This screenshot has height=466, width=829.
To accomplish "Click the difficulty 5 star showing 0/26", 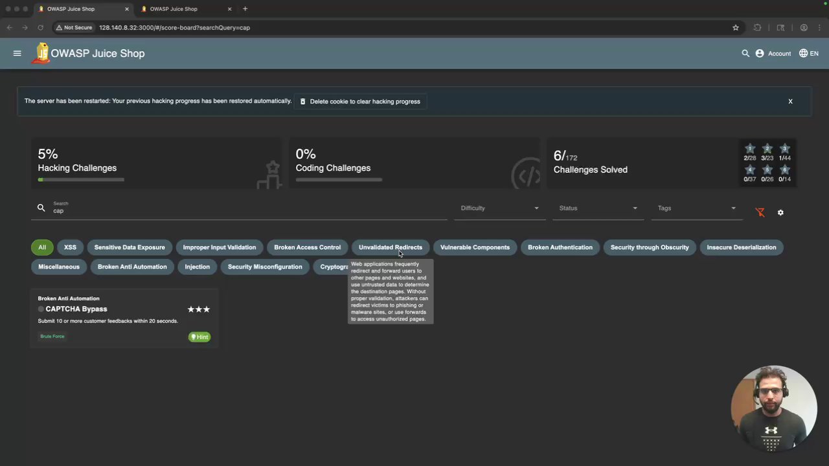I will 767,170.
